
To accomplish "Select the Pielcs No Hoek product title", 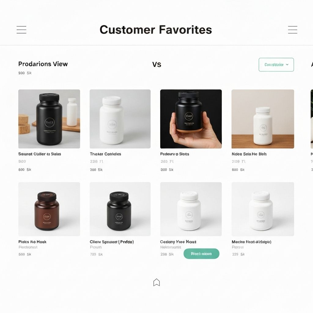I will coord(32,242).
